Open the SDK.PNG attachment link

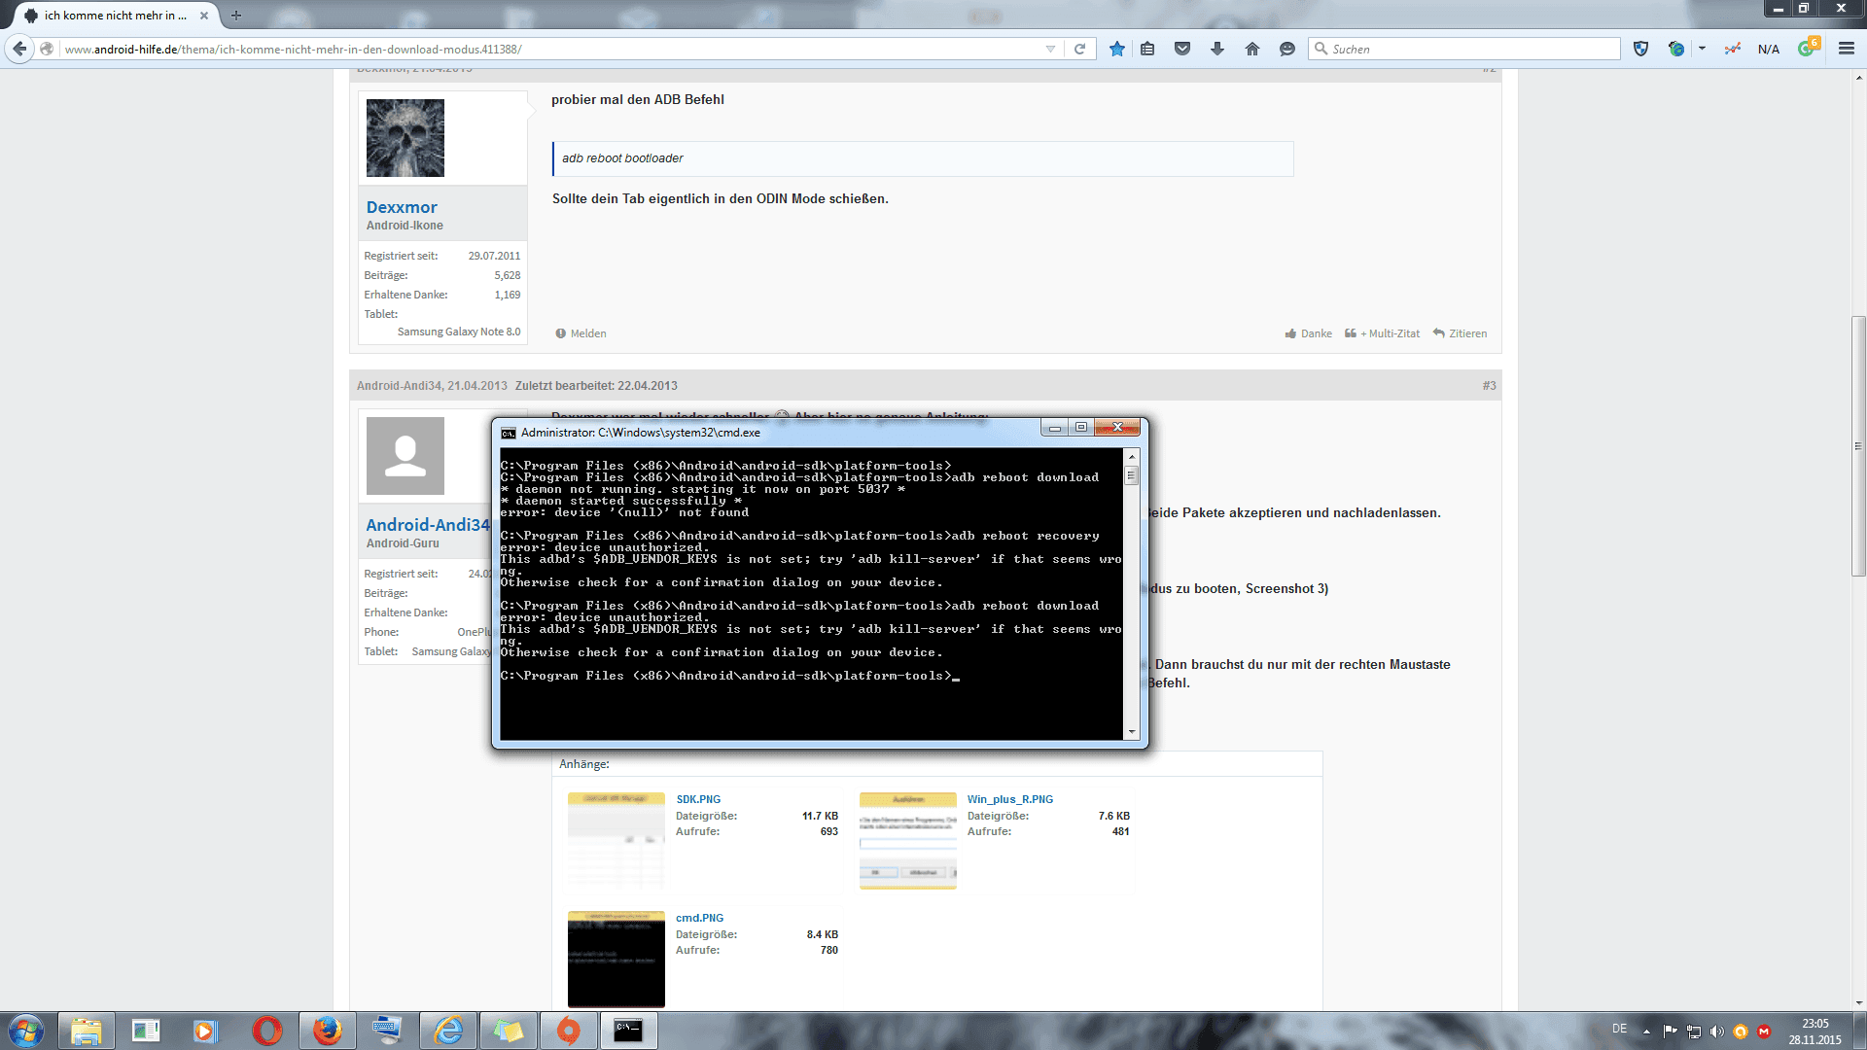pos(698,799)
